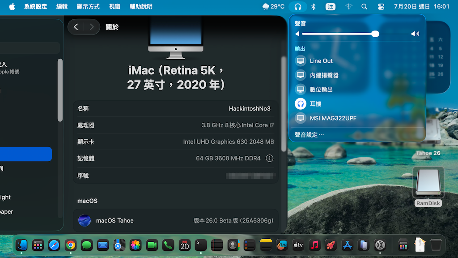Click the 關於 pane vertical scrollbar

284,104
